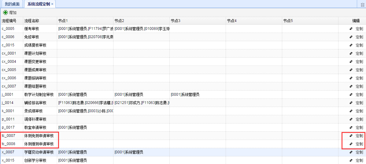This screenshot has width=366, height=164.
Task: Click the edit pencil for 体测免测申请审核
Action: coord(351,136)
